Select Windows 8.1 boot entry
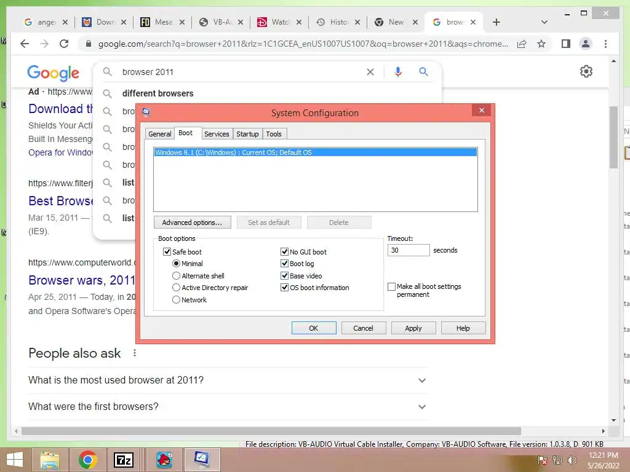 pos(316,152)
